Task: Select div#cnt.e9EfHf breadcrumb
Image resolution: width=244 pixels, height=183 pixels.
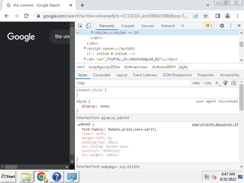Action: click(163, 67)
